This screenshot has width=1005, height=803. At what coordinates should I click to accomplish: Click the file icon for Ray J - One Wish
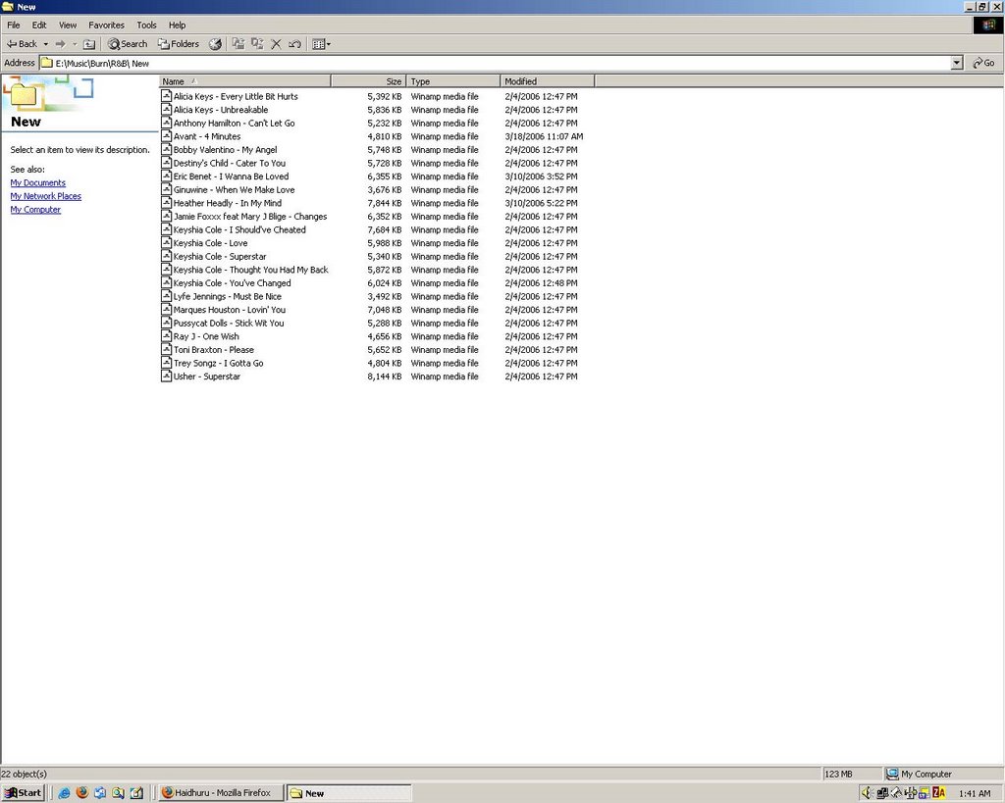[166, 336]
